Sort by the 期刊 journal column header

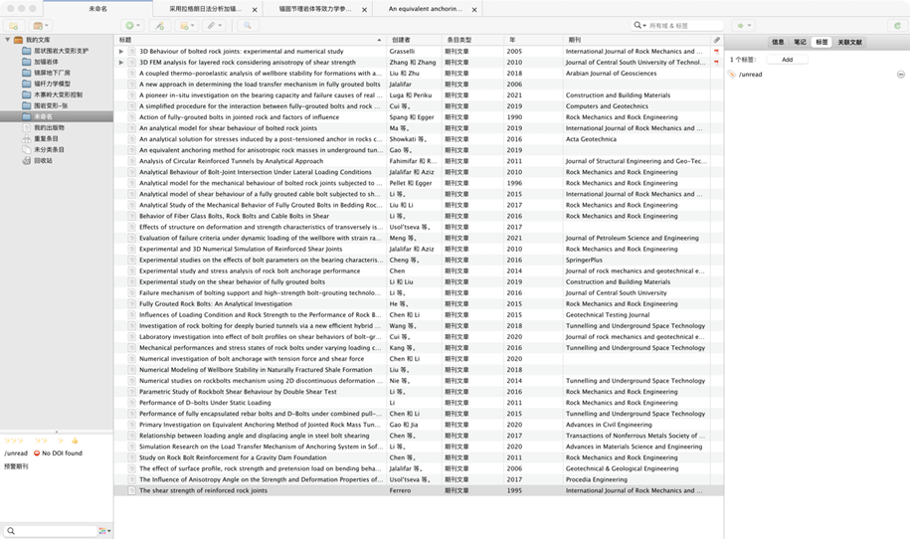tap(637, 40)
